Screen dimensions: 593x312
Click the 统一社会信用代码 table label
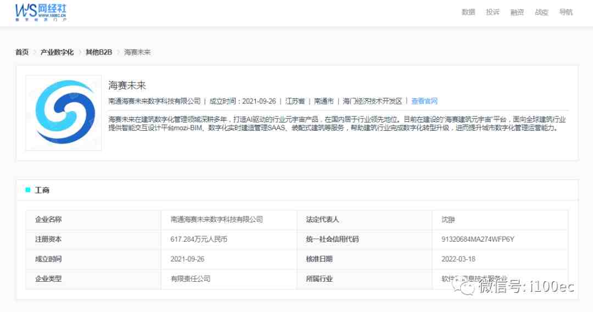(332, 239)
